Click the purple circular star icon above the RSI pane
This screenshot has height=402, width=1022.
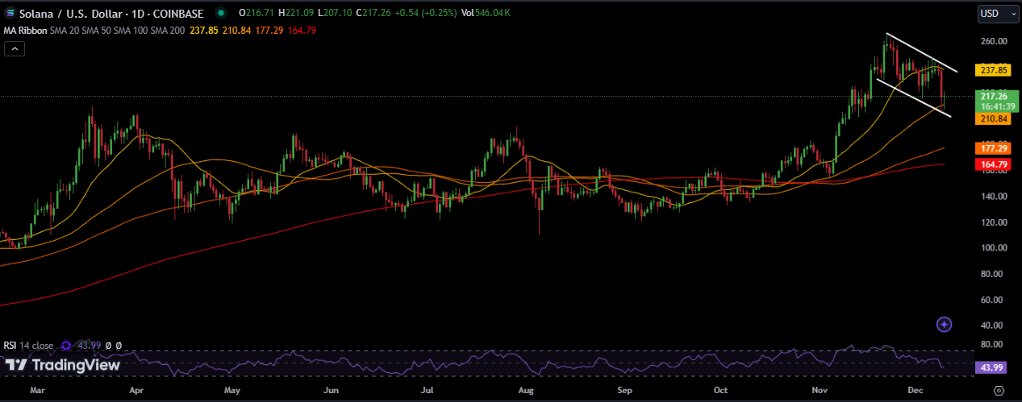click(x=945, y=325)
